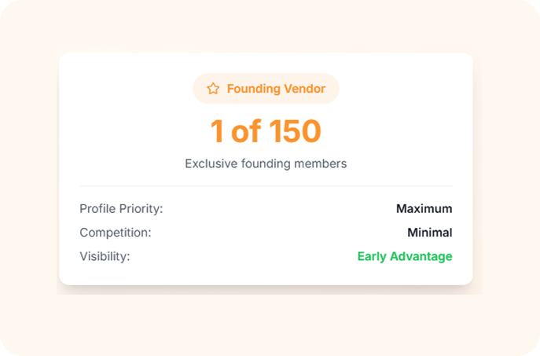
Task: Click the star icon in the badge
Action: click(x=213, y=89)
